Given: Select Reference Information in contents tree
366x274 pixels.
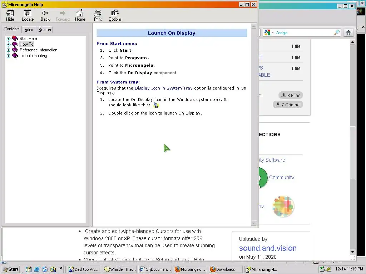Looking at the screenshot, I should [x=39, y=50].
